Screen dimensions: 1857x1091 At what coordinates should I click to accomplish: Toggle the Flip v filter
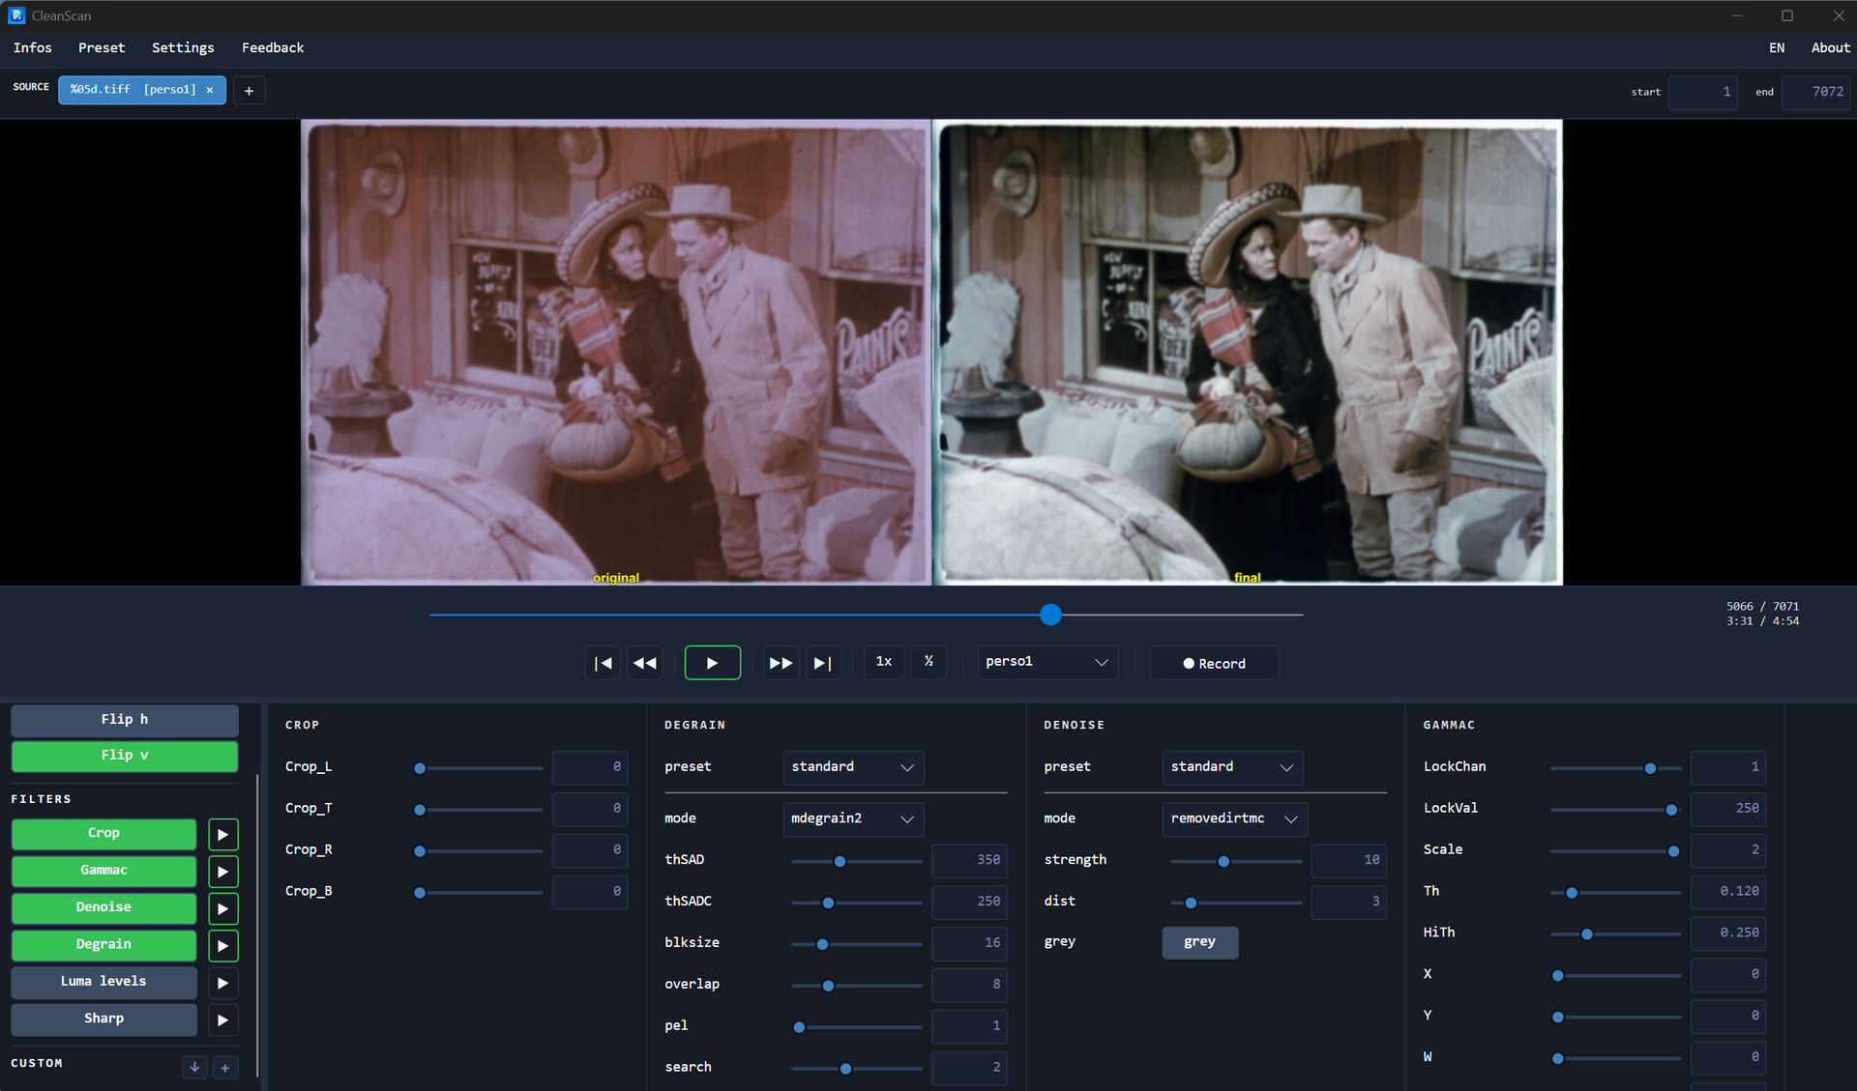(x=125, y=756)
